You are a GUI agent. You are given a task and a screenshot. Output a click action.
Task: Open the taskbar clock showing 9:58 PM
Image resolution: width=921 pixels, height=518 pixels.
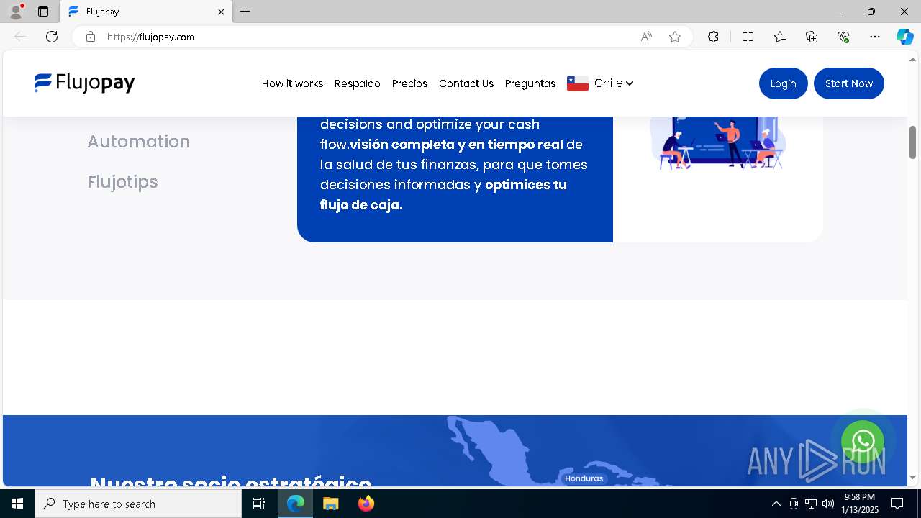pos(861,504)
